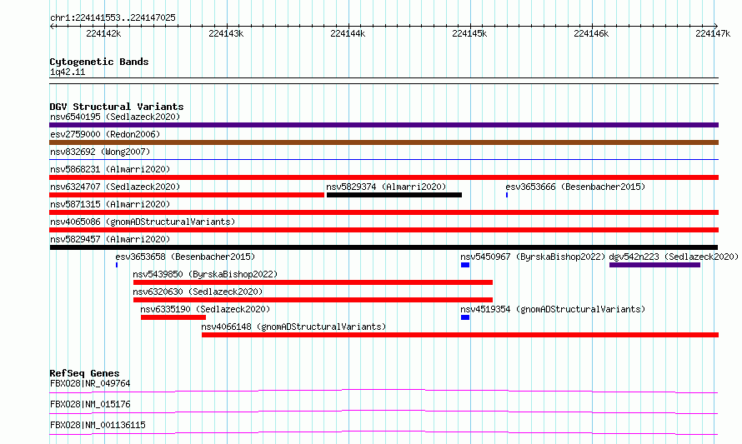Click the 224146k ruler tick label
Screen dimensions: 742x444
click(x=591, y=33)
